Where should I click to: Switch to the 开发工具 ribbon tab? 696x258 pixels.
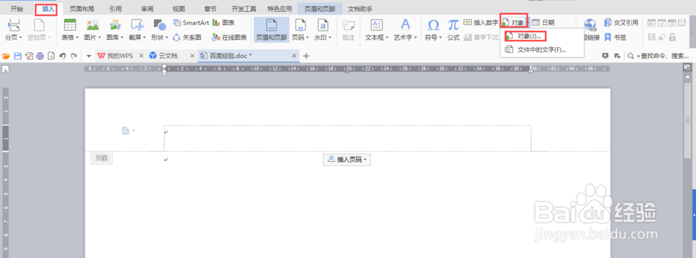pyautogui.click(x=244, y=8)
